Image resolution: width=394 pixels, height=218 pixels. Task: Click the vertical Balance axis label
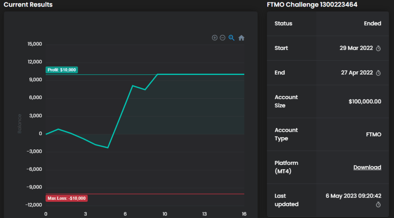click(20, 124)
